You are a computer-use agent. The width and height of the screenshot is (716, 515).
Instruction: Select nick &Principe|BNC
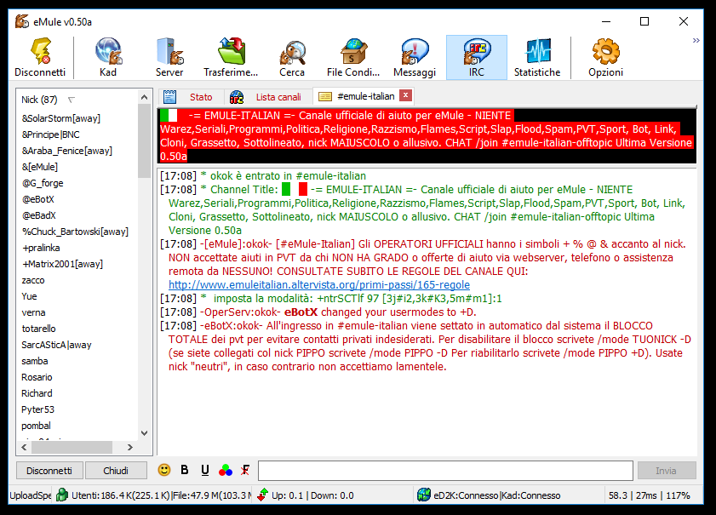[51, 134]
